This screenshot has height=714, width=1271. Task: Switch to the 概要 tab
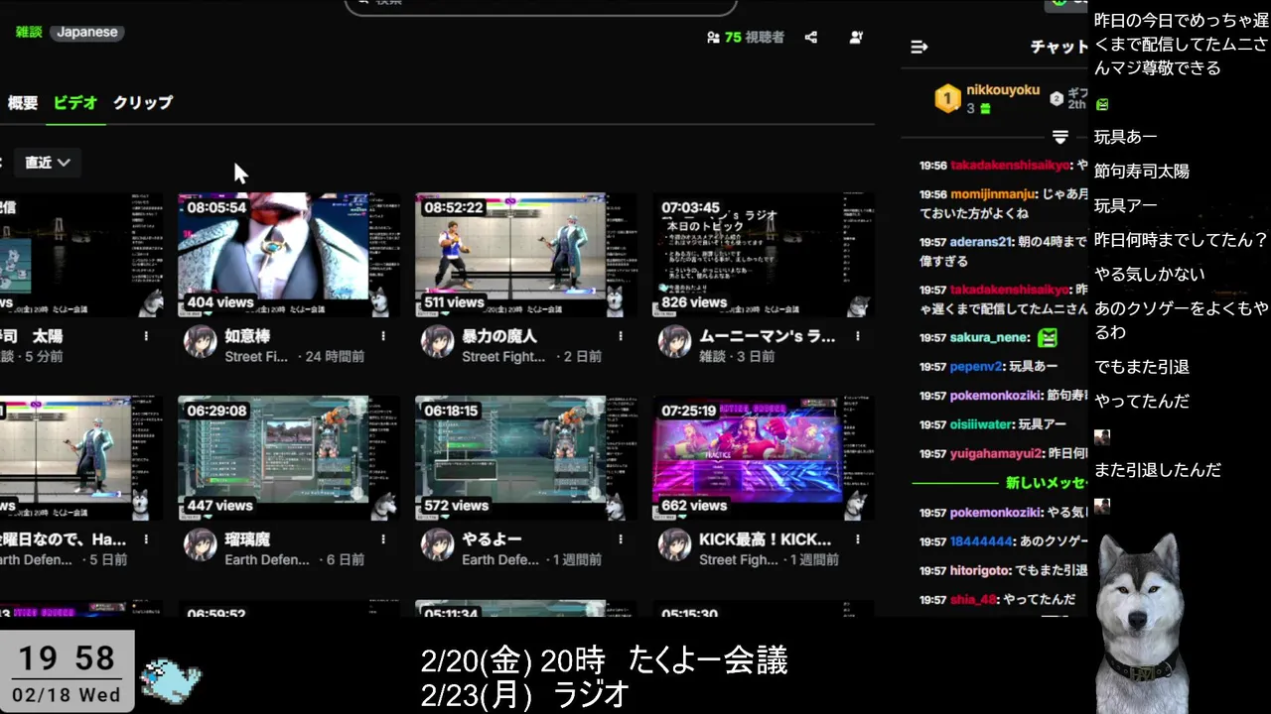click(23, 102)
